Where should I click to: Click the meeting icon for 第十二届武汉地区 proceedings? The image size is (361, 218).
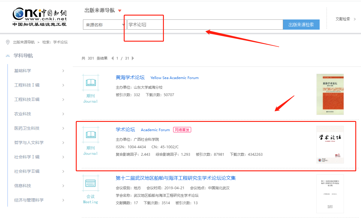click(x=90, y=183)
